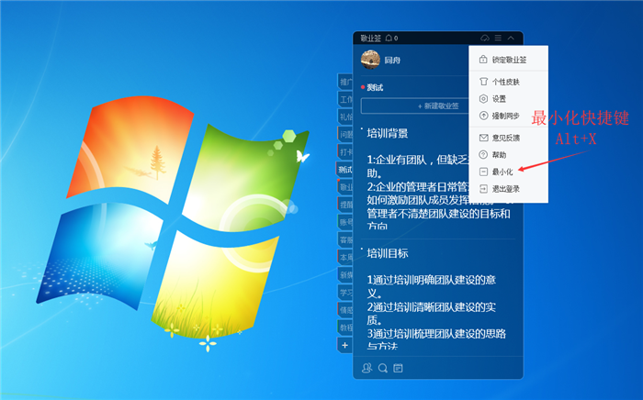The image size is (643, 400).
Task: Switch to the 问题 category tab
Action: [x=345, y=134]
